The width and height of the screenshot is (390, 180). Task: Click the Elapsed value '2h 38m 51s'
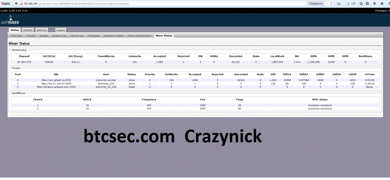24,62
